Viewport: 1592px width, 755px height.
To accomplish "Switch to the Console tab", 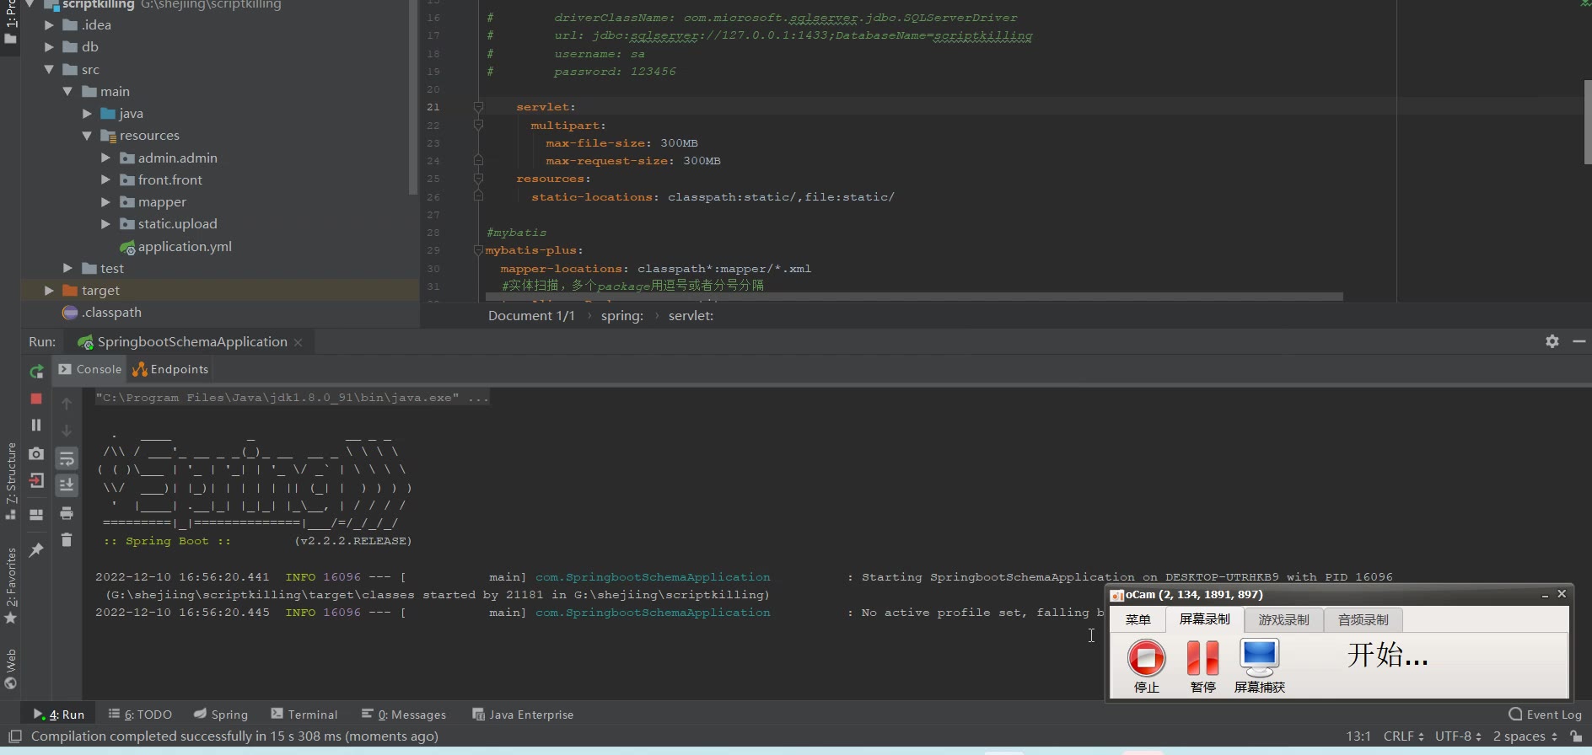I will click(x=89, y=369).
